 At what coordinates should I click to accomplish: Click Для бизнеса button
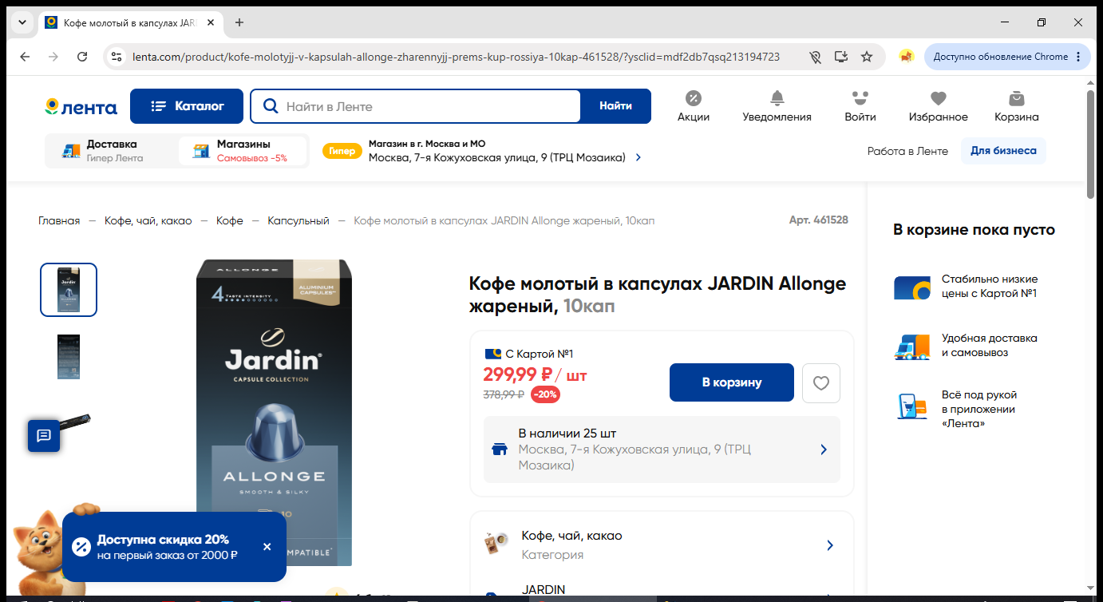pos(1003,151)
